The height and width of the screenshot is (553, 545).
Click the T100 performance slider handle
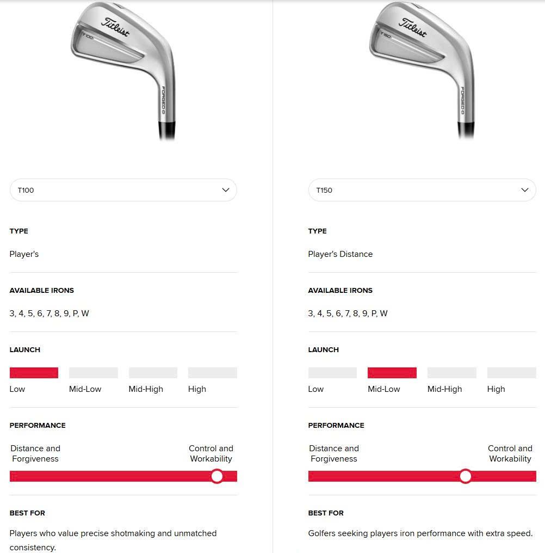point(217,477)
